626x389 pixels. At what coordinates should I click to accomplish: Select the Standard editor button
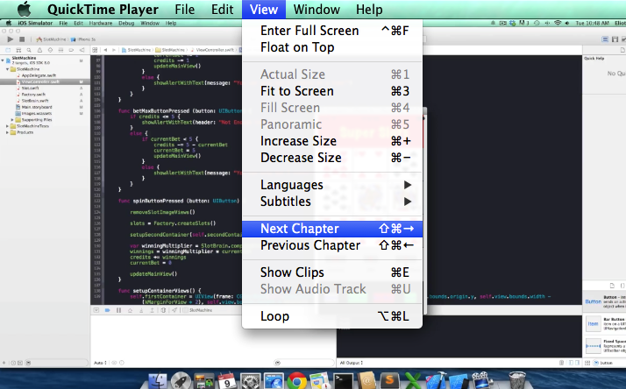(x=605, y=39)
